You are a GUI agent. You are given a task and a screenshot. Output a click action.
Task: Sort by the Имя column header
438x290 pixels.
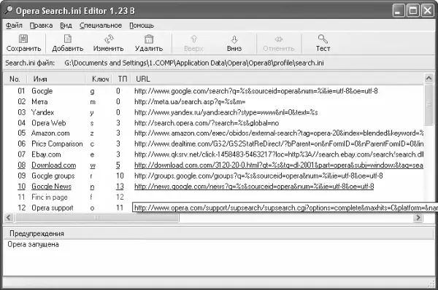tap(56, 79)
